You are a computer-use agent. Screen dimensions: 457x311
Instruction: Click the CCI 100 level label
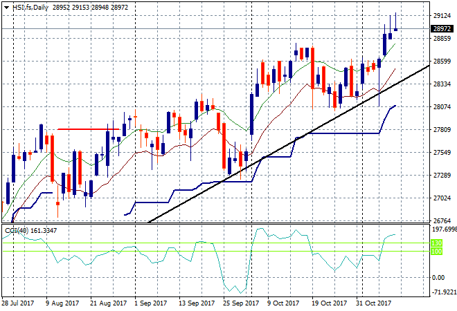(436, 251)
